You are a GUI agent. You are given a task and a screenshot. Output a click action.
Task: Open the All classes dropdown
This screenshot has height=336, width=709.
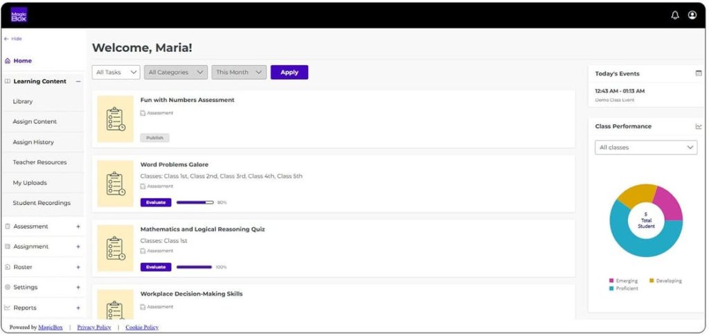(x=646, y=148)
